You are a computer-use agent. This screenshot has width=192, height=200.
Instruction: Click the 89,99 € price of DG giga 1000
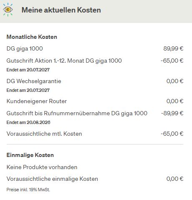coord(173,48)
